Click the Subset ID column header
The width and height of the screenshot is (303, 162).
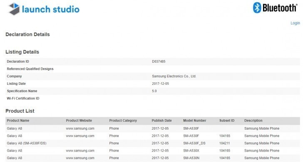227,120
